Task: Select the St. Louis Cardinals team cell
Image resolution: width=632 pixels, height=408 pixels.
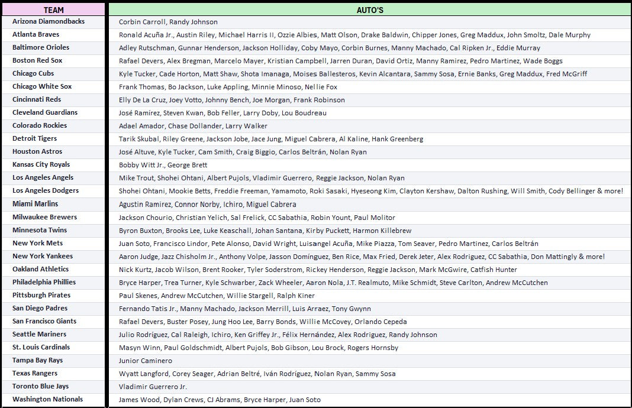Action: [x=53, y=348]
